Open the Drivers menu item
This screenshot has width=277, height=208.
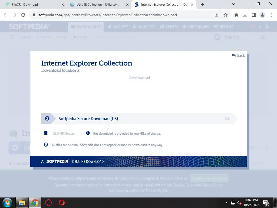(169, 27)
